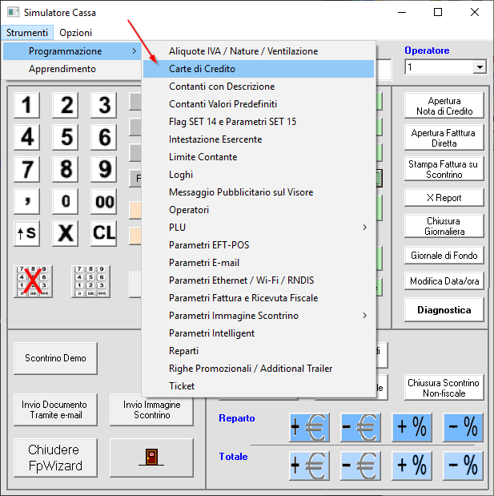Expand Parametri Immagine Scontrino submenu
494x496 pixels.
[258, 316]
